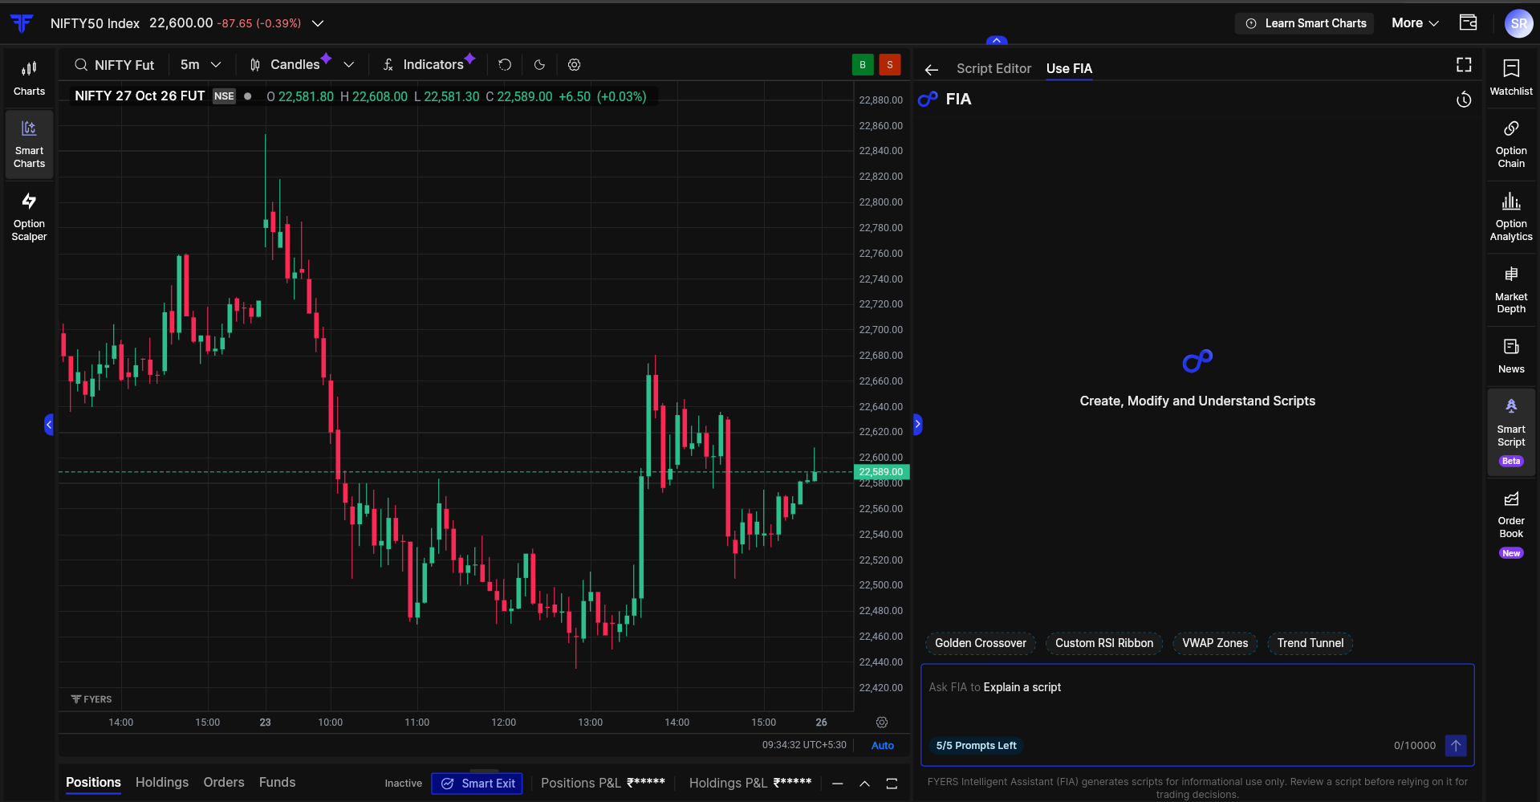Switch to the Script Editor tab
Viewport: 1540px width, 802px height.
click(993, 69)
